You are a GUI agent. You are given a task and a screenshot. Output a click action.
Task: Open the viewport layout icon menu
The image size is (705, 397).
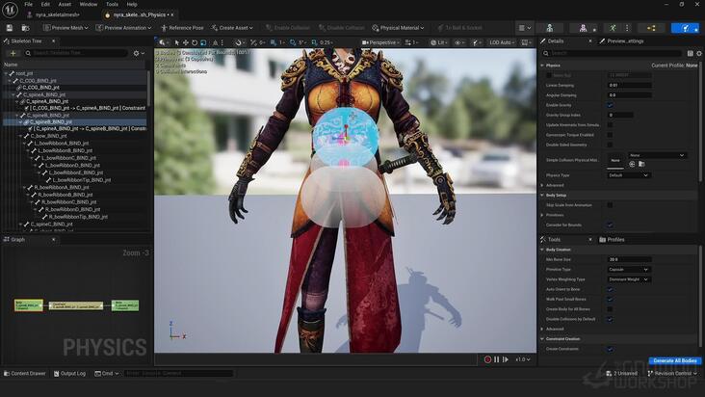tap(526, 42)
